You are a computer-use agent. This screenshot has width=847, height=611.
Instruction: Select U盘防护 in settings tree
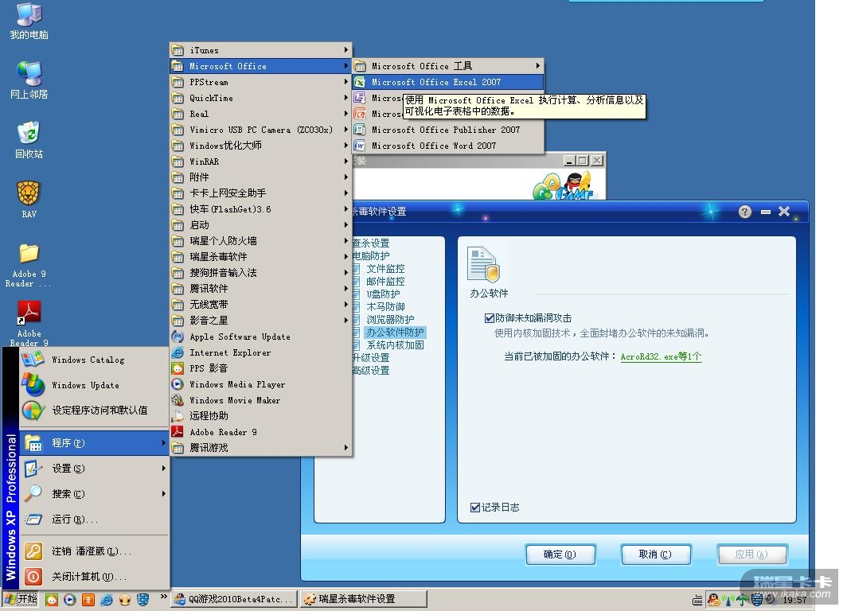[383, 294]
